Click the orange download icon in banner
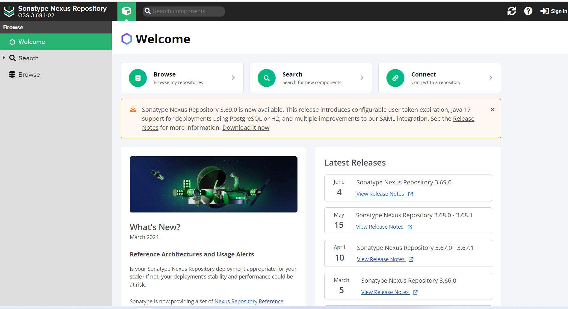Screen dimensions: 568x309 (x=133, y=109)
